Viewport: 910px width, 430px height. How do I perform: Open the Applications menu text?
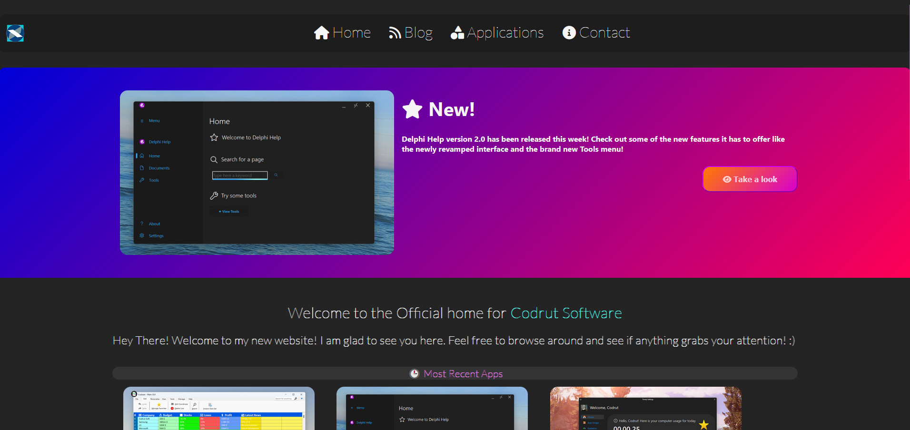[505, 33]
